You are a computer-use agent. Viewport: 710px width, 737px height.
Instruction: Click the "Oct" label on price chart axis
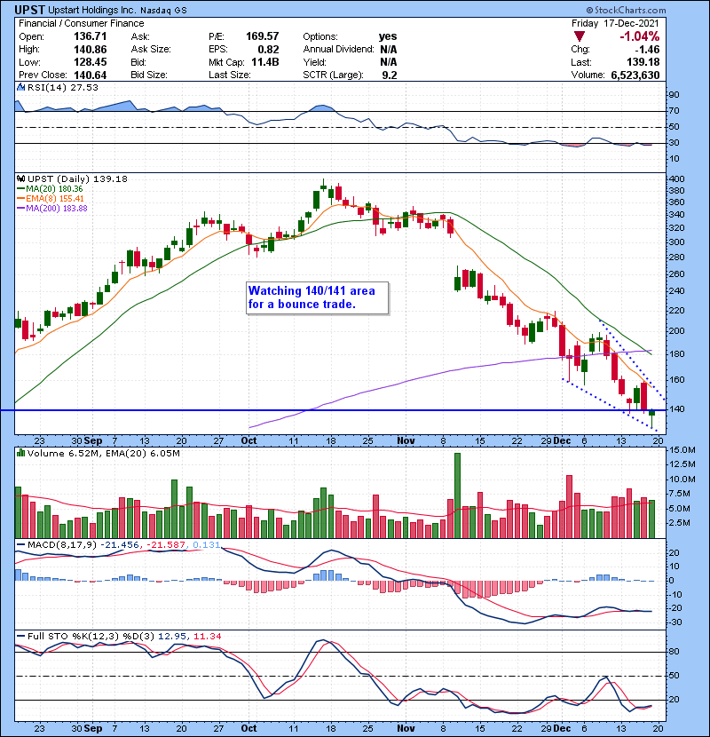click(248, 440)
